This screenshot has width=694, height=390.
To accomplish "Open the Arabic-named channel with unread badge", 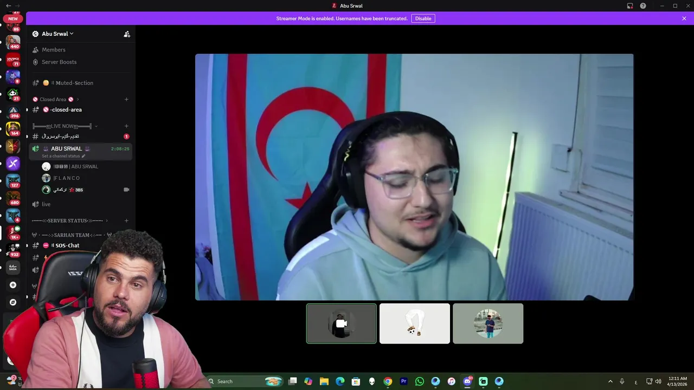I will (x=80, y=136).
